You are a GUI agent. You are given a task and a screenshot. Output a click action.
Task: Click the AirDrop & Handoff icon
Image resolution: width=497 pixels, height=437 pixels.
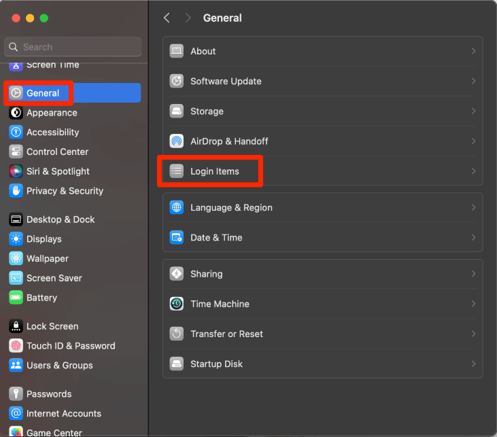pyautogui.click(x=177, y=141)
